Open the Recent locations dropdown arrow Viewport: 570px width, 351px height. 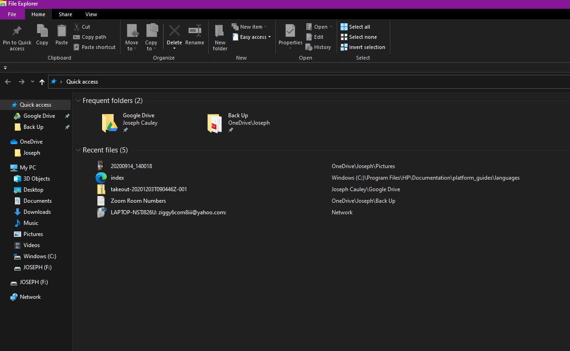(x=32, y=82)
